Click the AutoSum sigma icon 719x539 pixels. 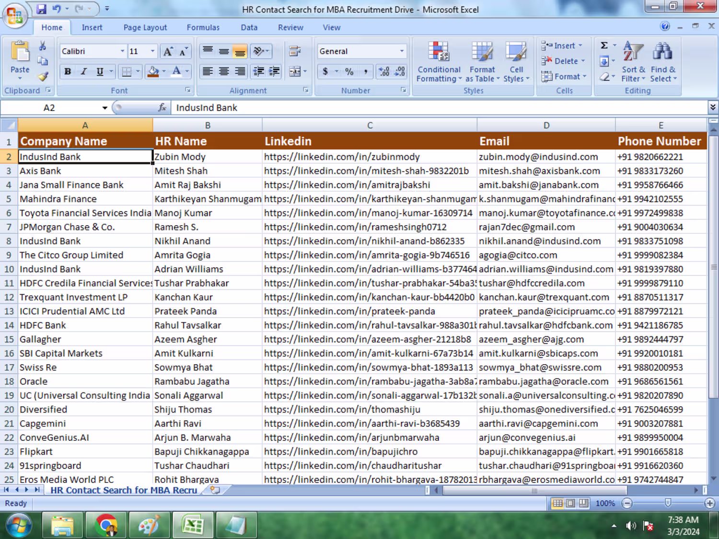coord(604,46)
